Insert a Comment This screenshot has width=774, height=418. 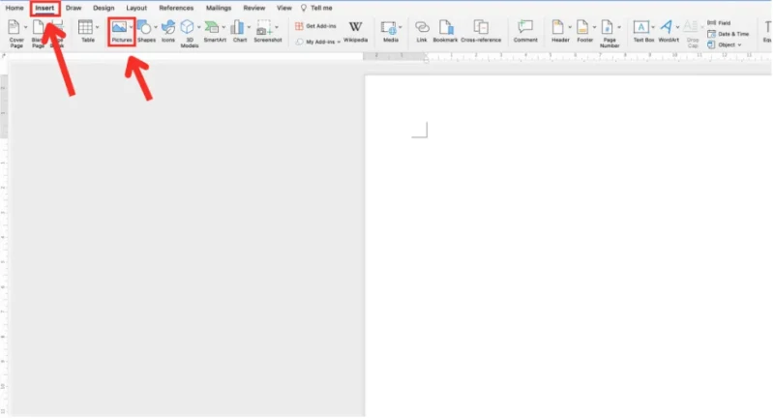point(525,29)
